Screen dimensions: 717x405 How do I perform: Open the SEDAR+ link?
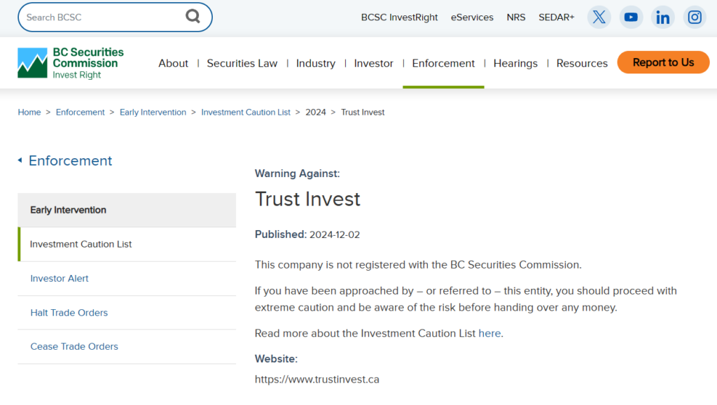(x=556, y=17)
